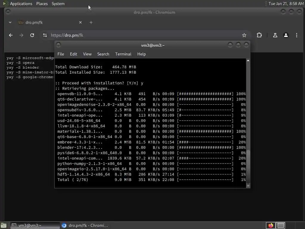Click the terminal window menu button
This screenshot has width=305, height=229.
point(58,45)
